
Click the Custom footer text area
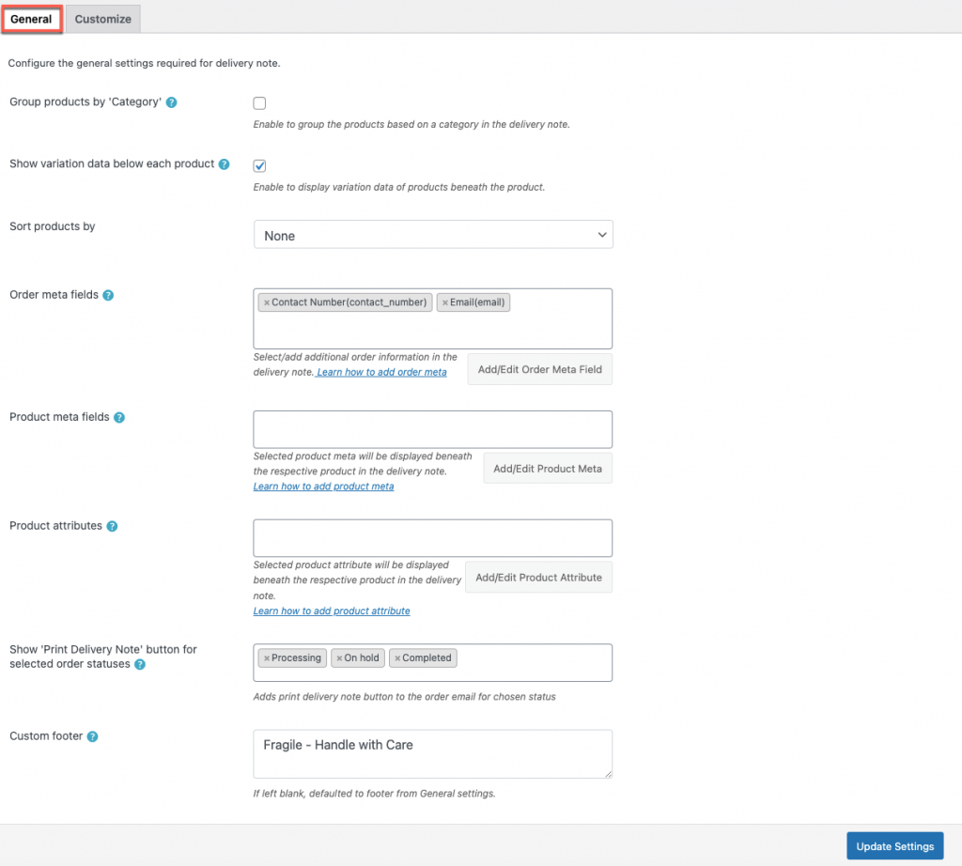[x=432, y=754]
